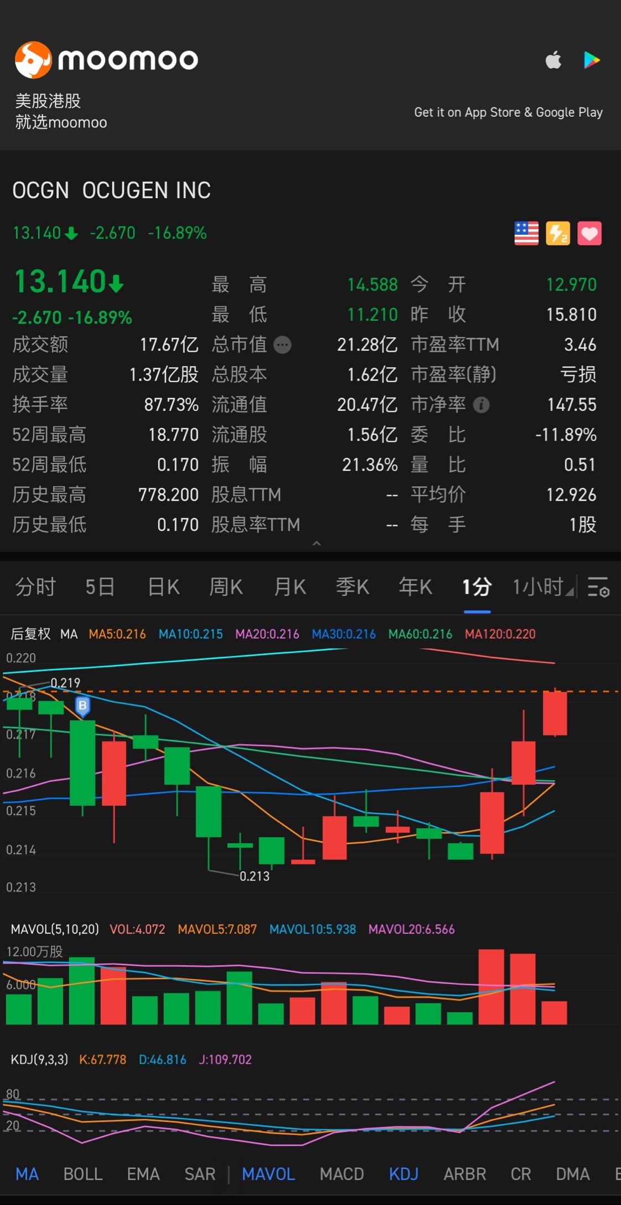The image size is (621, 1205).
Task: Tap the 昨收 value 15.810
Action: coord(572,315)
